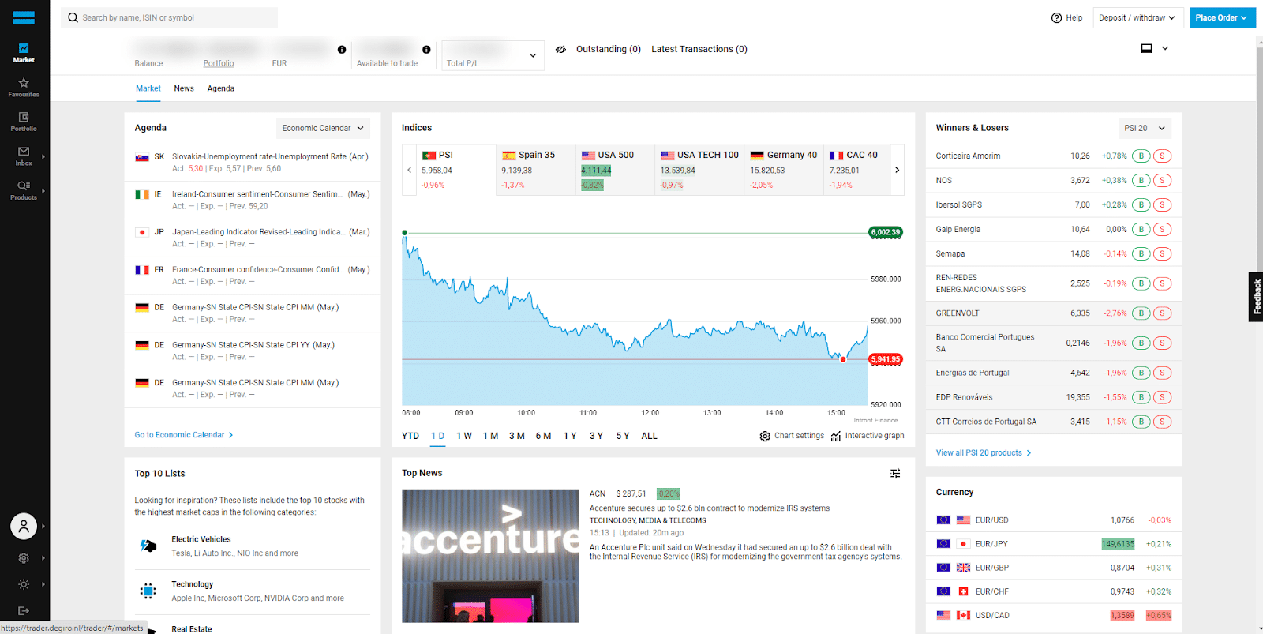Open the Accenture news thumbnail image
1263x634 pixels.
click(490, 556)
